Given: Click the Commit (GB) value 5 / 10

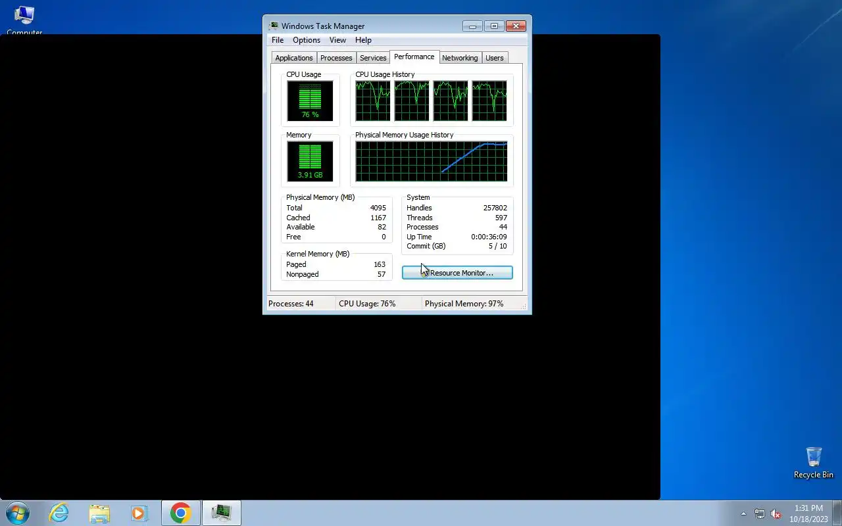Looking at the screenshot, I should pos(498,246).
